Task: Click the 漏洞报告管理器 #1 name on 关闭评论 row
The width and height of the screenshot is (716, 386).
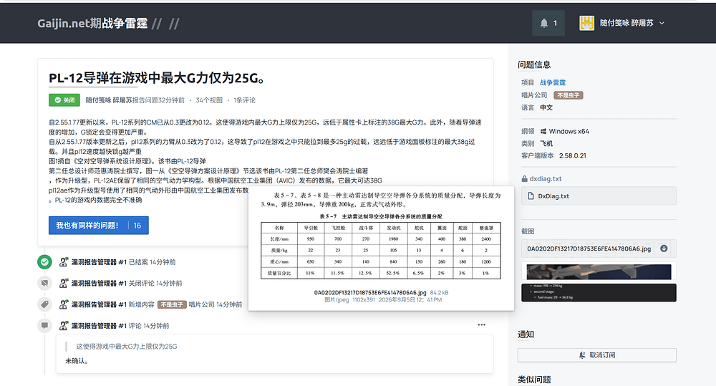Action: click(99, 283)
